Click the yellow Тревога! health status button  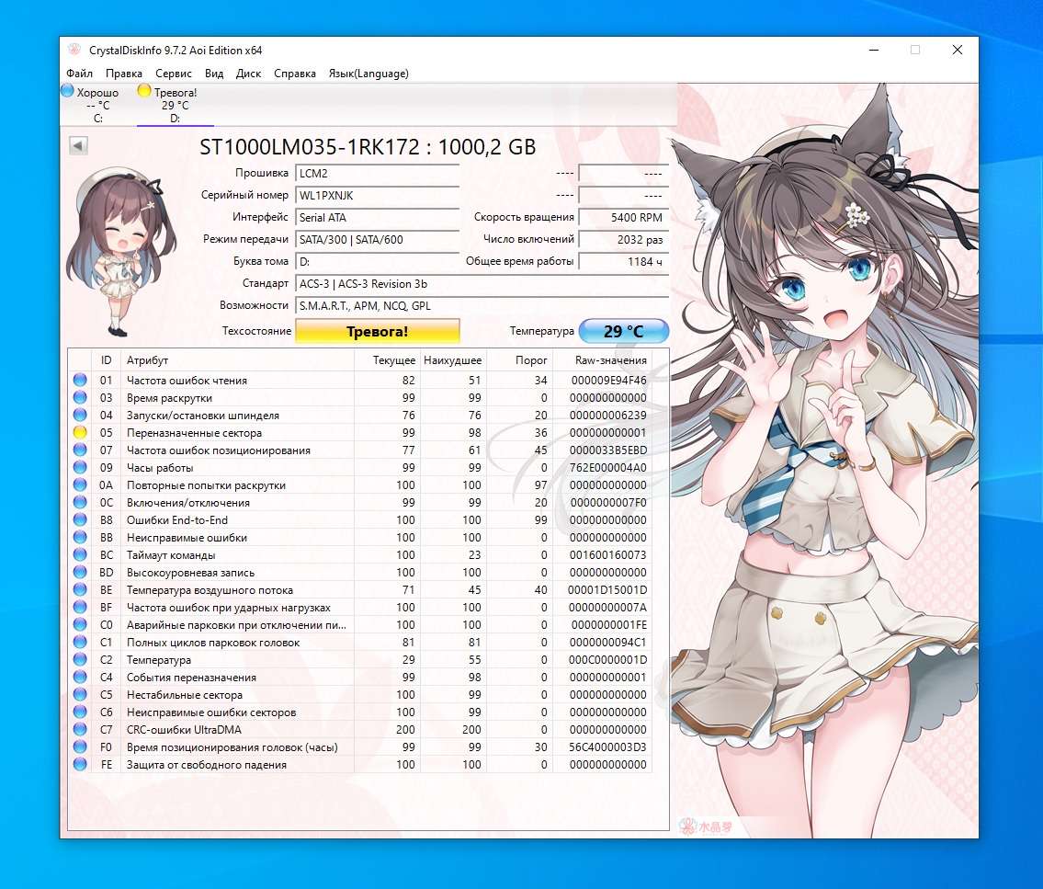click(x=377, y=331)
